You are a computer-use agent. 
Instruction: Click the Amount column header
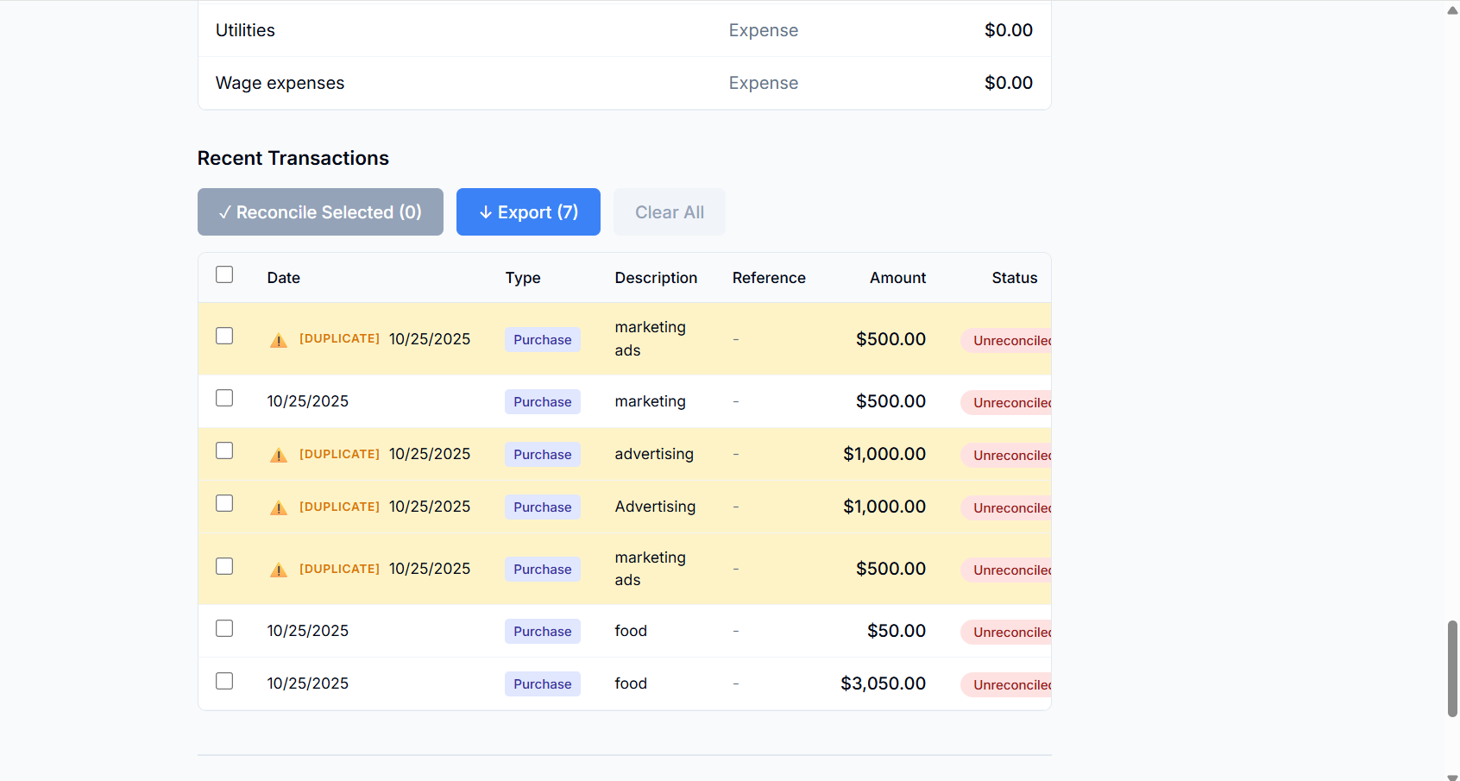(897, 277)
